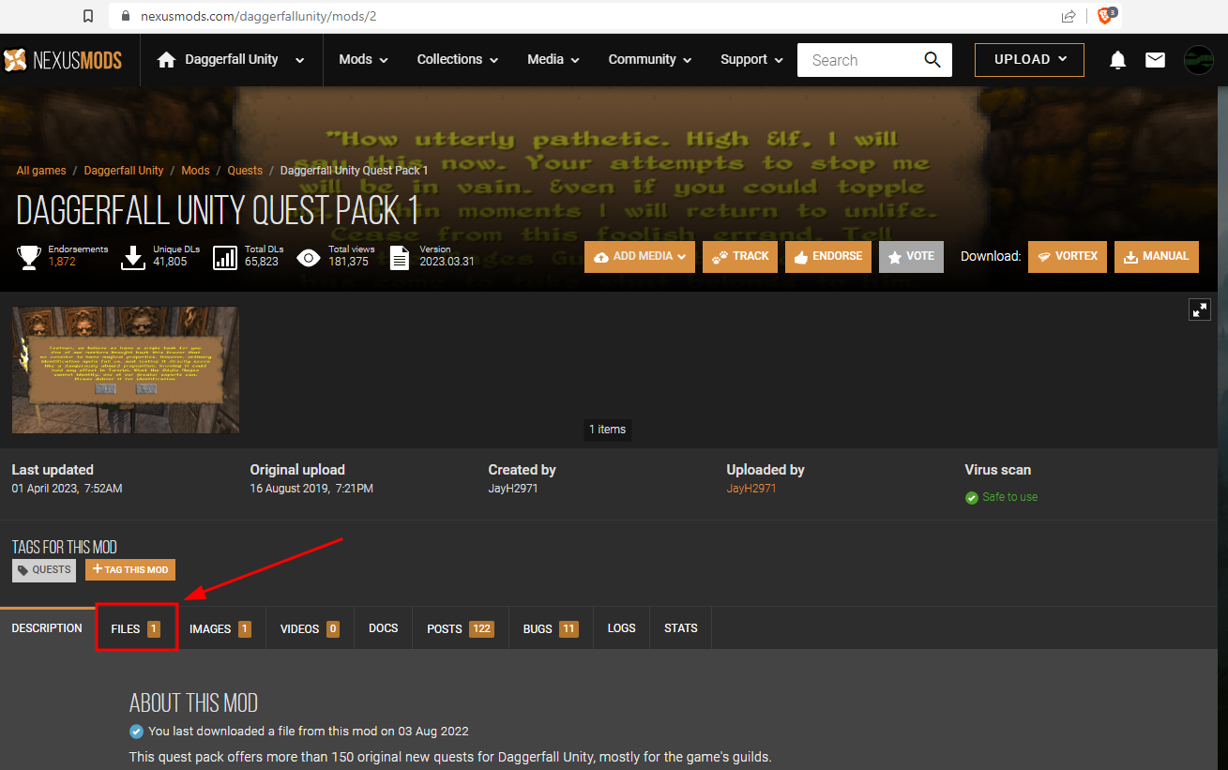Click the green Safe to use checkmark

972,497
